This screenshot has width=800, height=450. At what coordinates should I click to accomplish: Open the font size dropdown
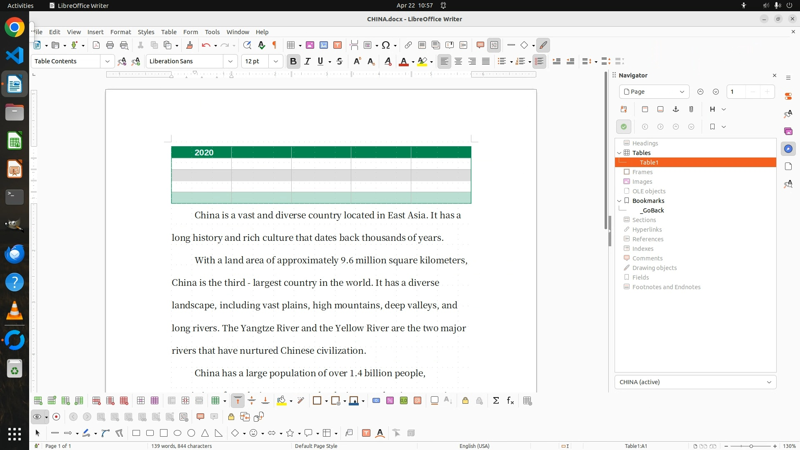tap(275, 62)
